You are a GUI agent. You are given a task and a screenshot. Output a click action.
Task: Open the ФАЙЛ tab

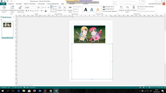click(x=3, y=4)
